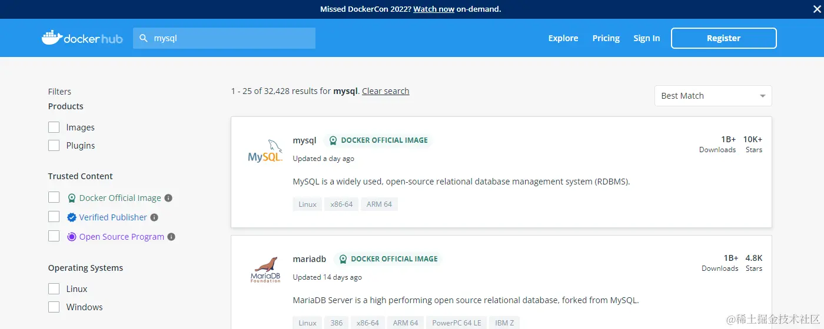Click the Clear search link
The width and height of the screenshot is (824, 329).
click(386, 91)
